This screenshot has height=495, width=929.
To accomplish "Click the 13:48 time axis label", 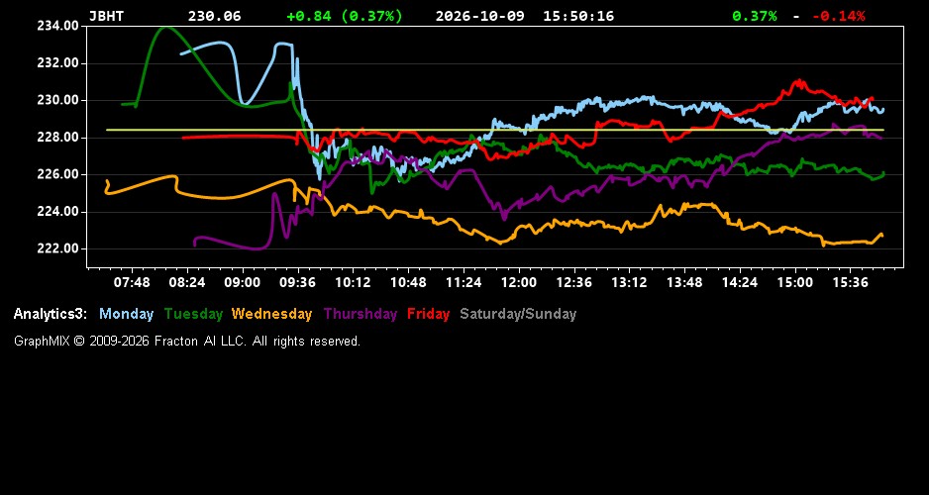I will [x=684, y=282].
